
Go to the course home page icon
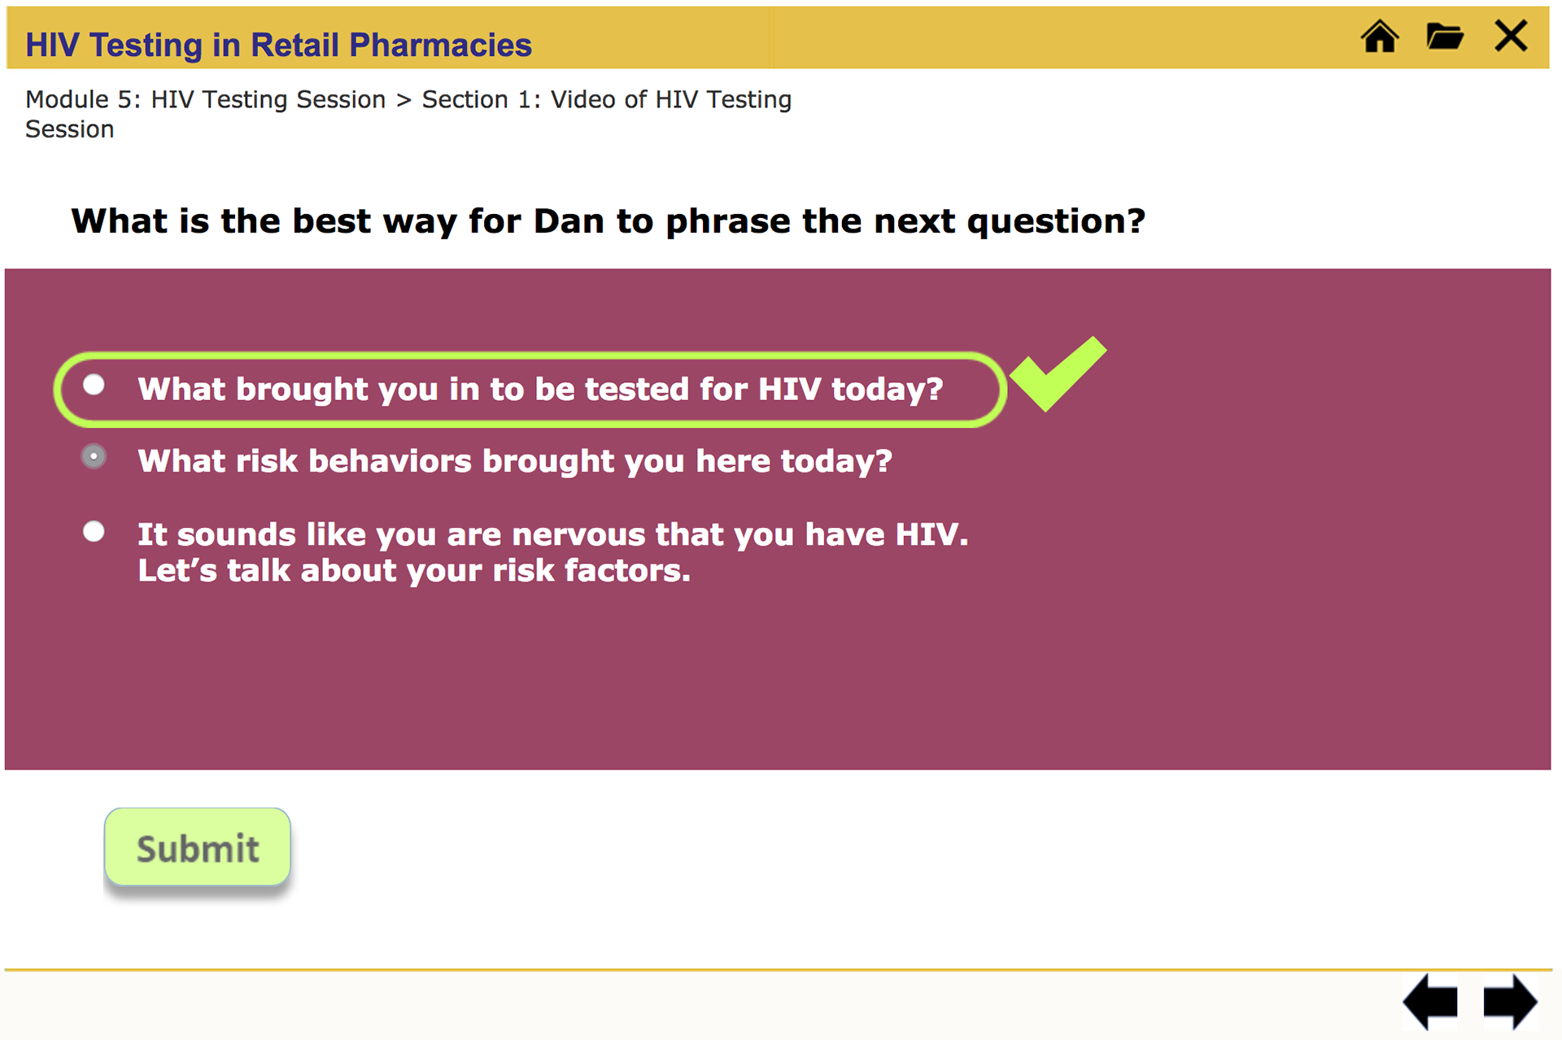[x=1380, y=37]
